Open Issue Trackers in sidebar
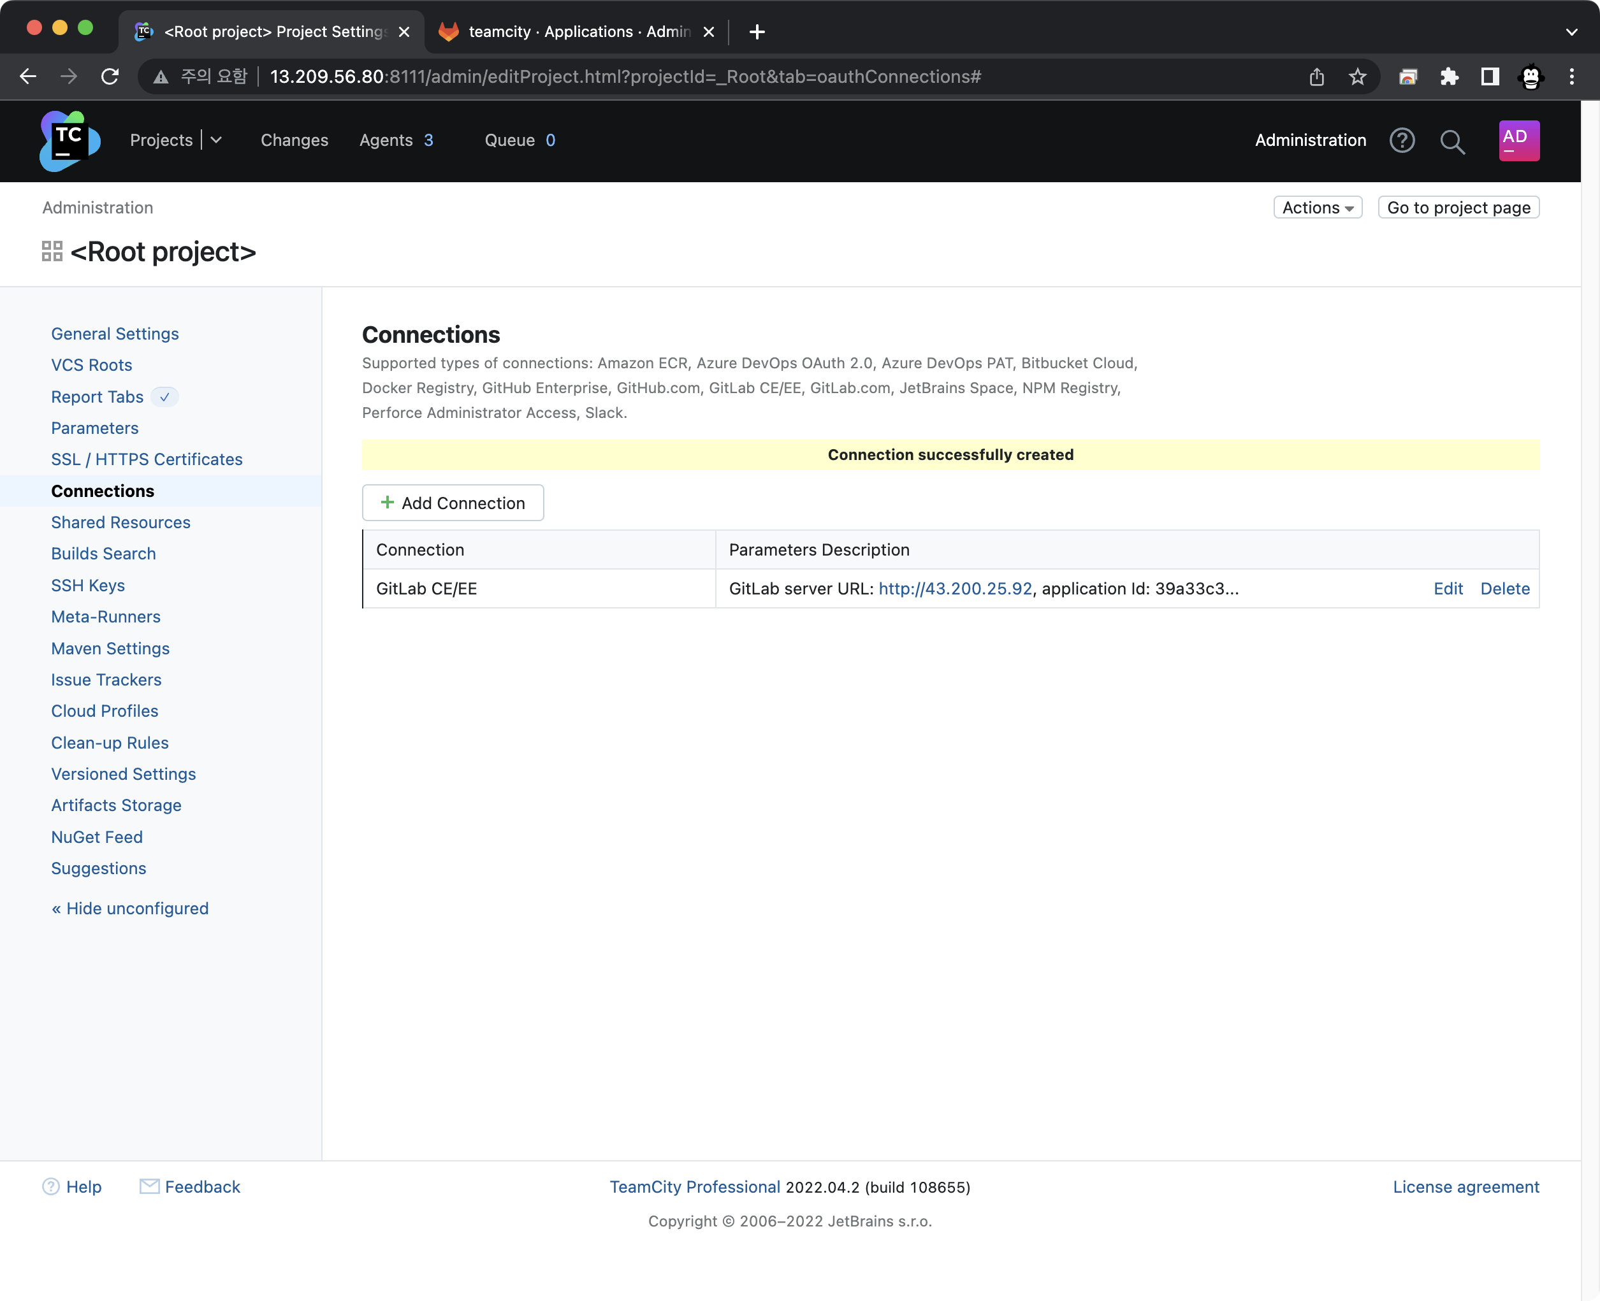Image resolution: width=1600 pixels, height=1301 pixels. pos(106,680)
